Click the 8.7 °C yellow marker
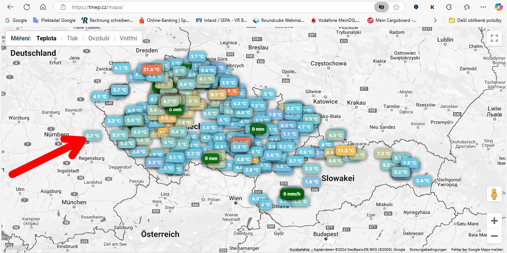 [x=217, y=94]
